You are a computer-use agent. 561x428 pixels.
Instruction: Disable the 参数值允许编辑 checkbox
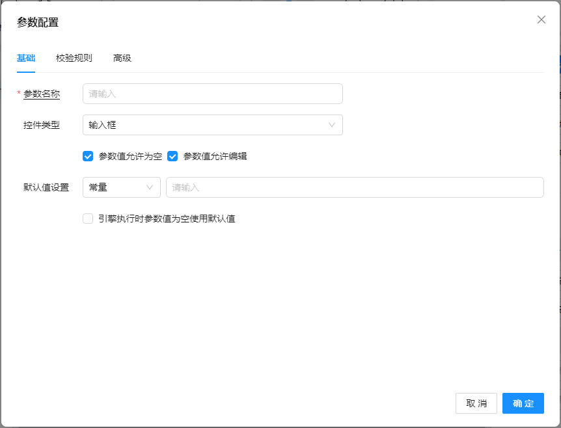(172, 156)
